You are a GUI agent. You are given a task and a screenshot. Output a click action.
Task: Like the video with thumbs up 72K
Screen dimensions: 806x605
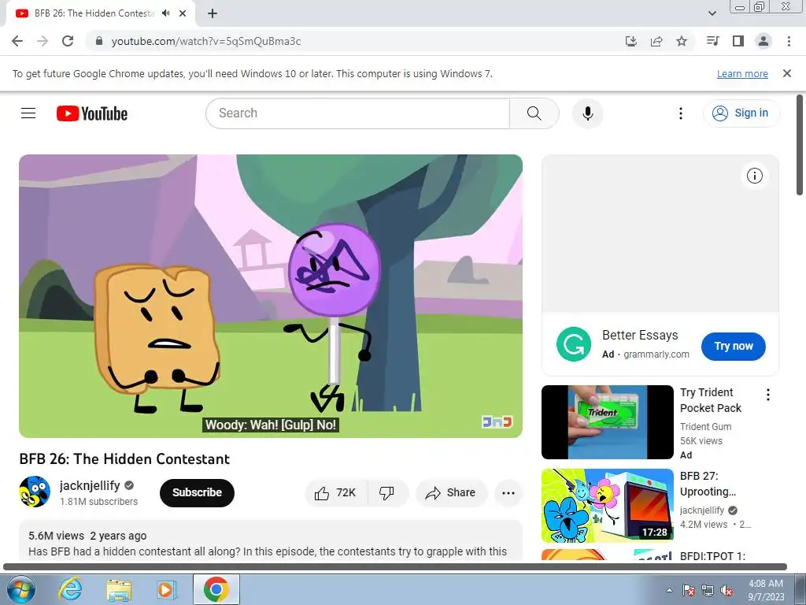[336, 493]
